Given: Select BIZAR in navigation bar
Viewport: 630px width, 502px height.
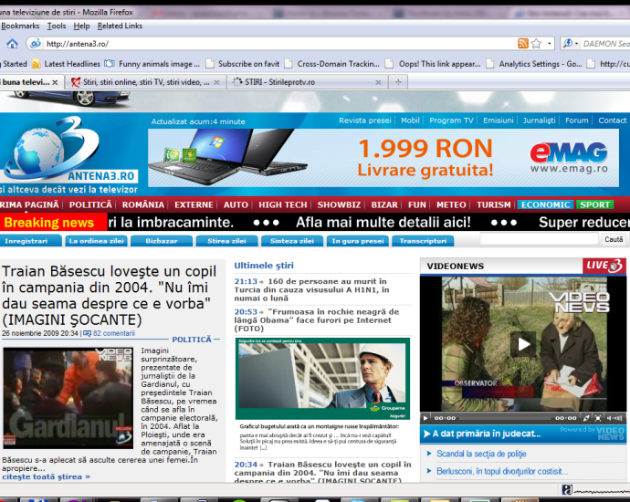Looking at the screenshot, I should 384,204.
